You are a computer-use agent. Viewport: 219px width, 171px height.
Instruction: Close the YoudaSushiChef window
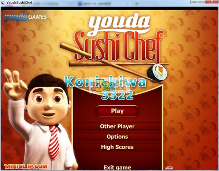pyautogui.click(x=212, y=2)
